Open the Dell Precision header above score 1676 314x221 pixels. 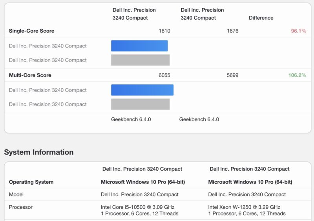click(x=202, y=14)
